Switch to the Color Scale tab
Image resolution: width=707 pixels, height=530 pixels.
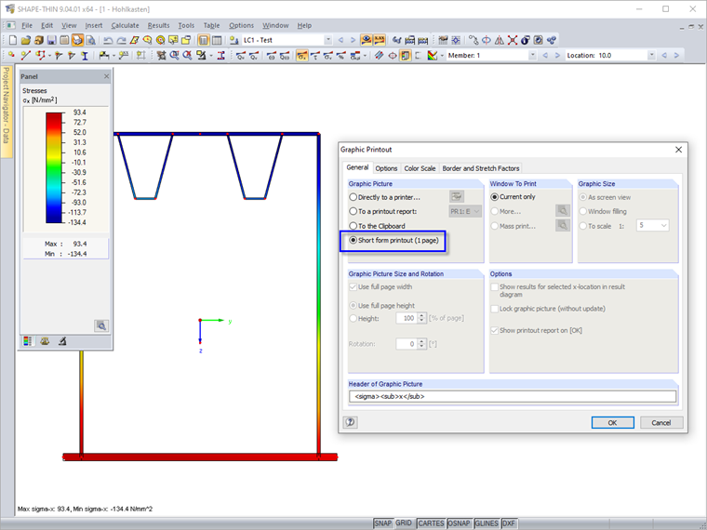coord(420,168)
